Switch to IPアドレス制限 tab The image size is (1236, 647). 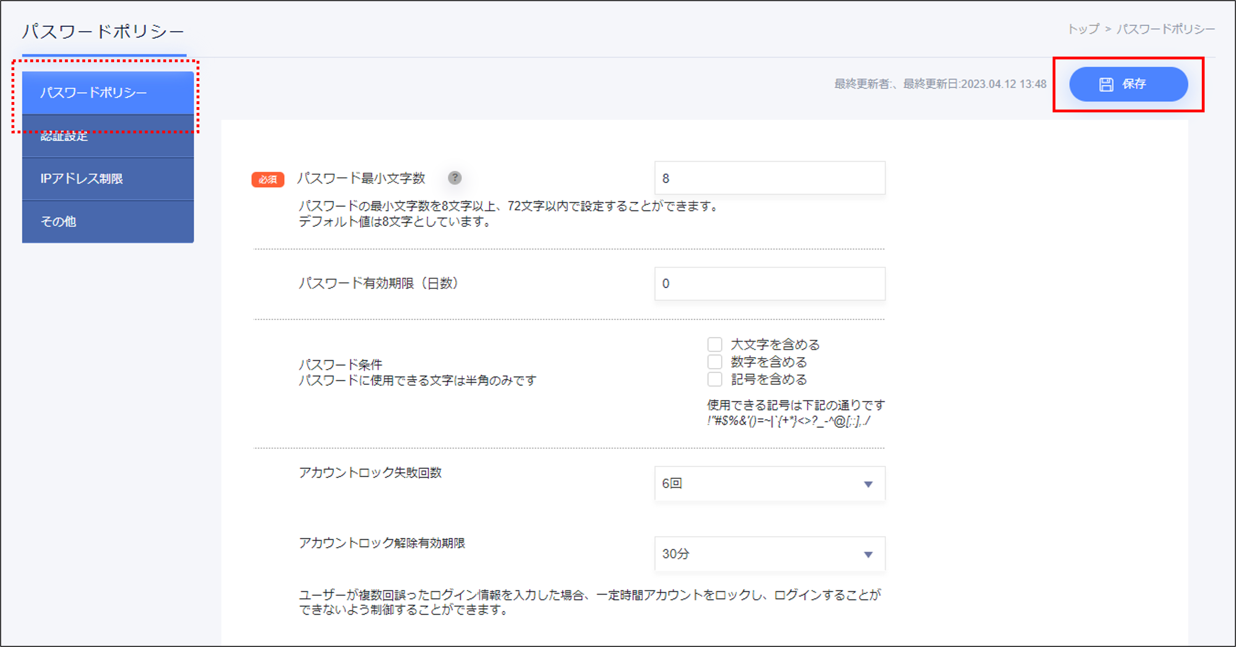pos(108,178)
